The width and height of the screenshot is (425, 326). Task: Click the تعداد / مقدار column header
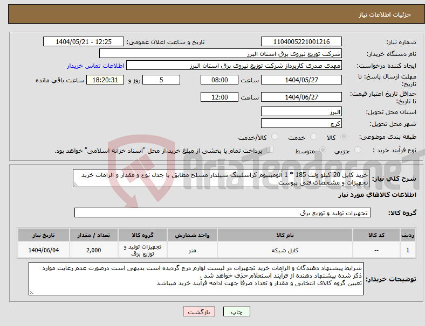click(x=93, y=235)
